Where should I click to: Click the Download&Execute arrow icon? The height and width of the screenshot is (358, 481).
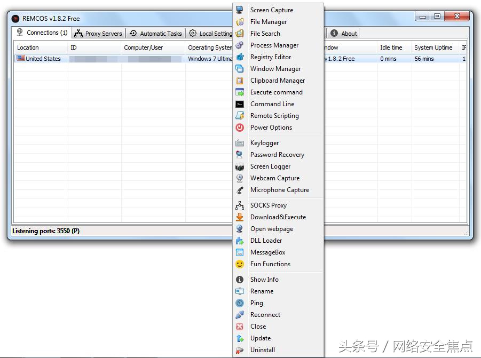[240, 217]
